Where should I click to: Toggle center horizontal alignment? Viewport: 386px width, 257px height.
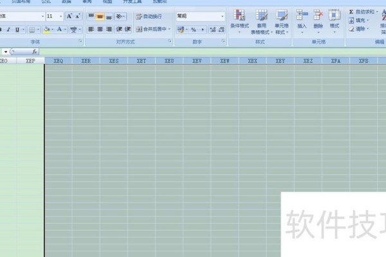[100, 30]
